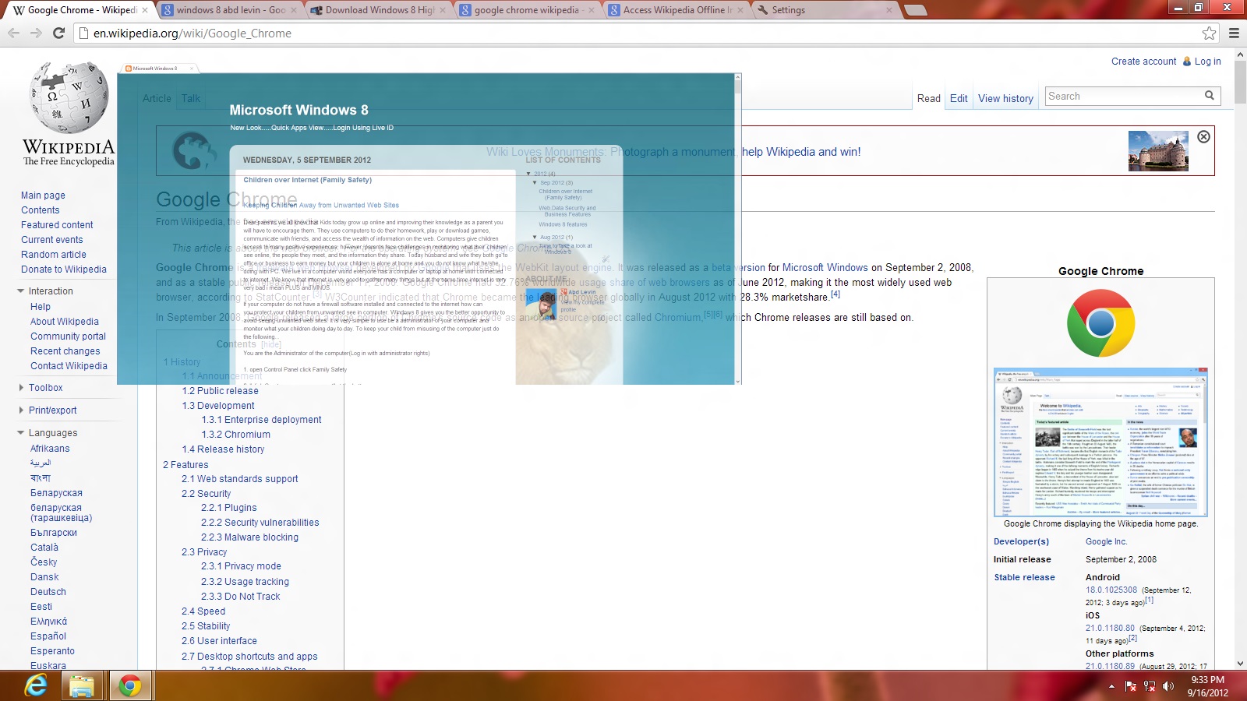Open the Action Center flag icon

point(1131,686)
